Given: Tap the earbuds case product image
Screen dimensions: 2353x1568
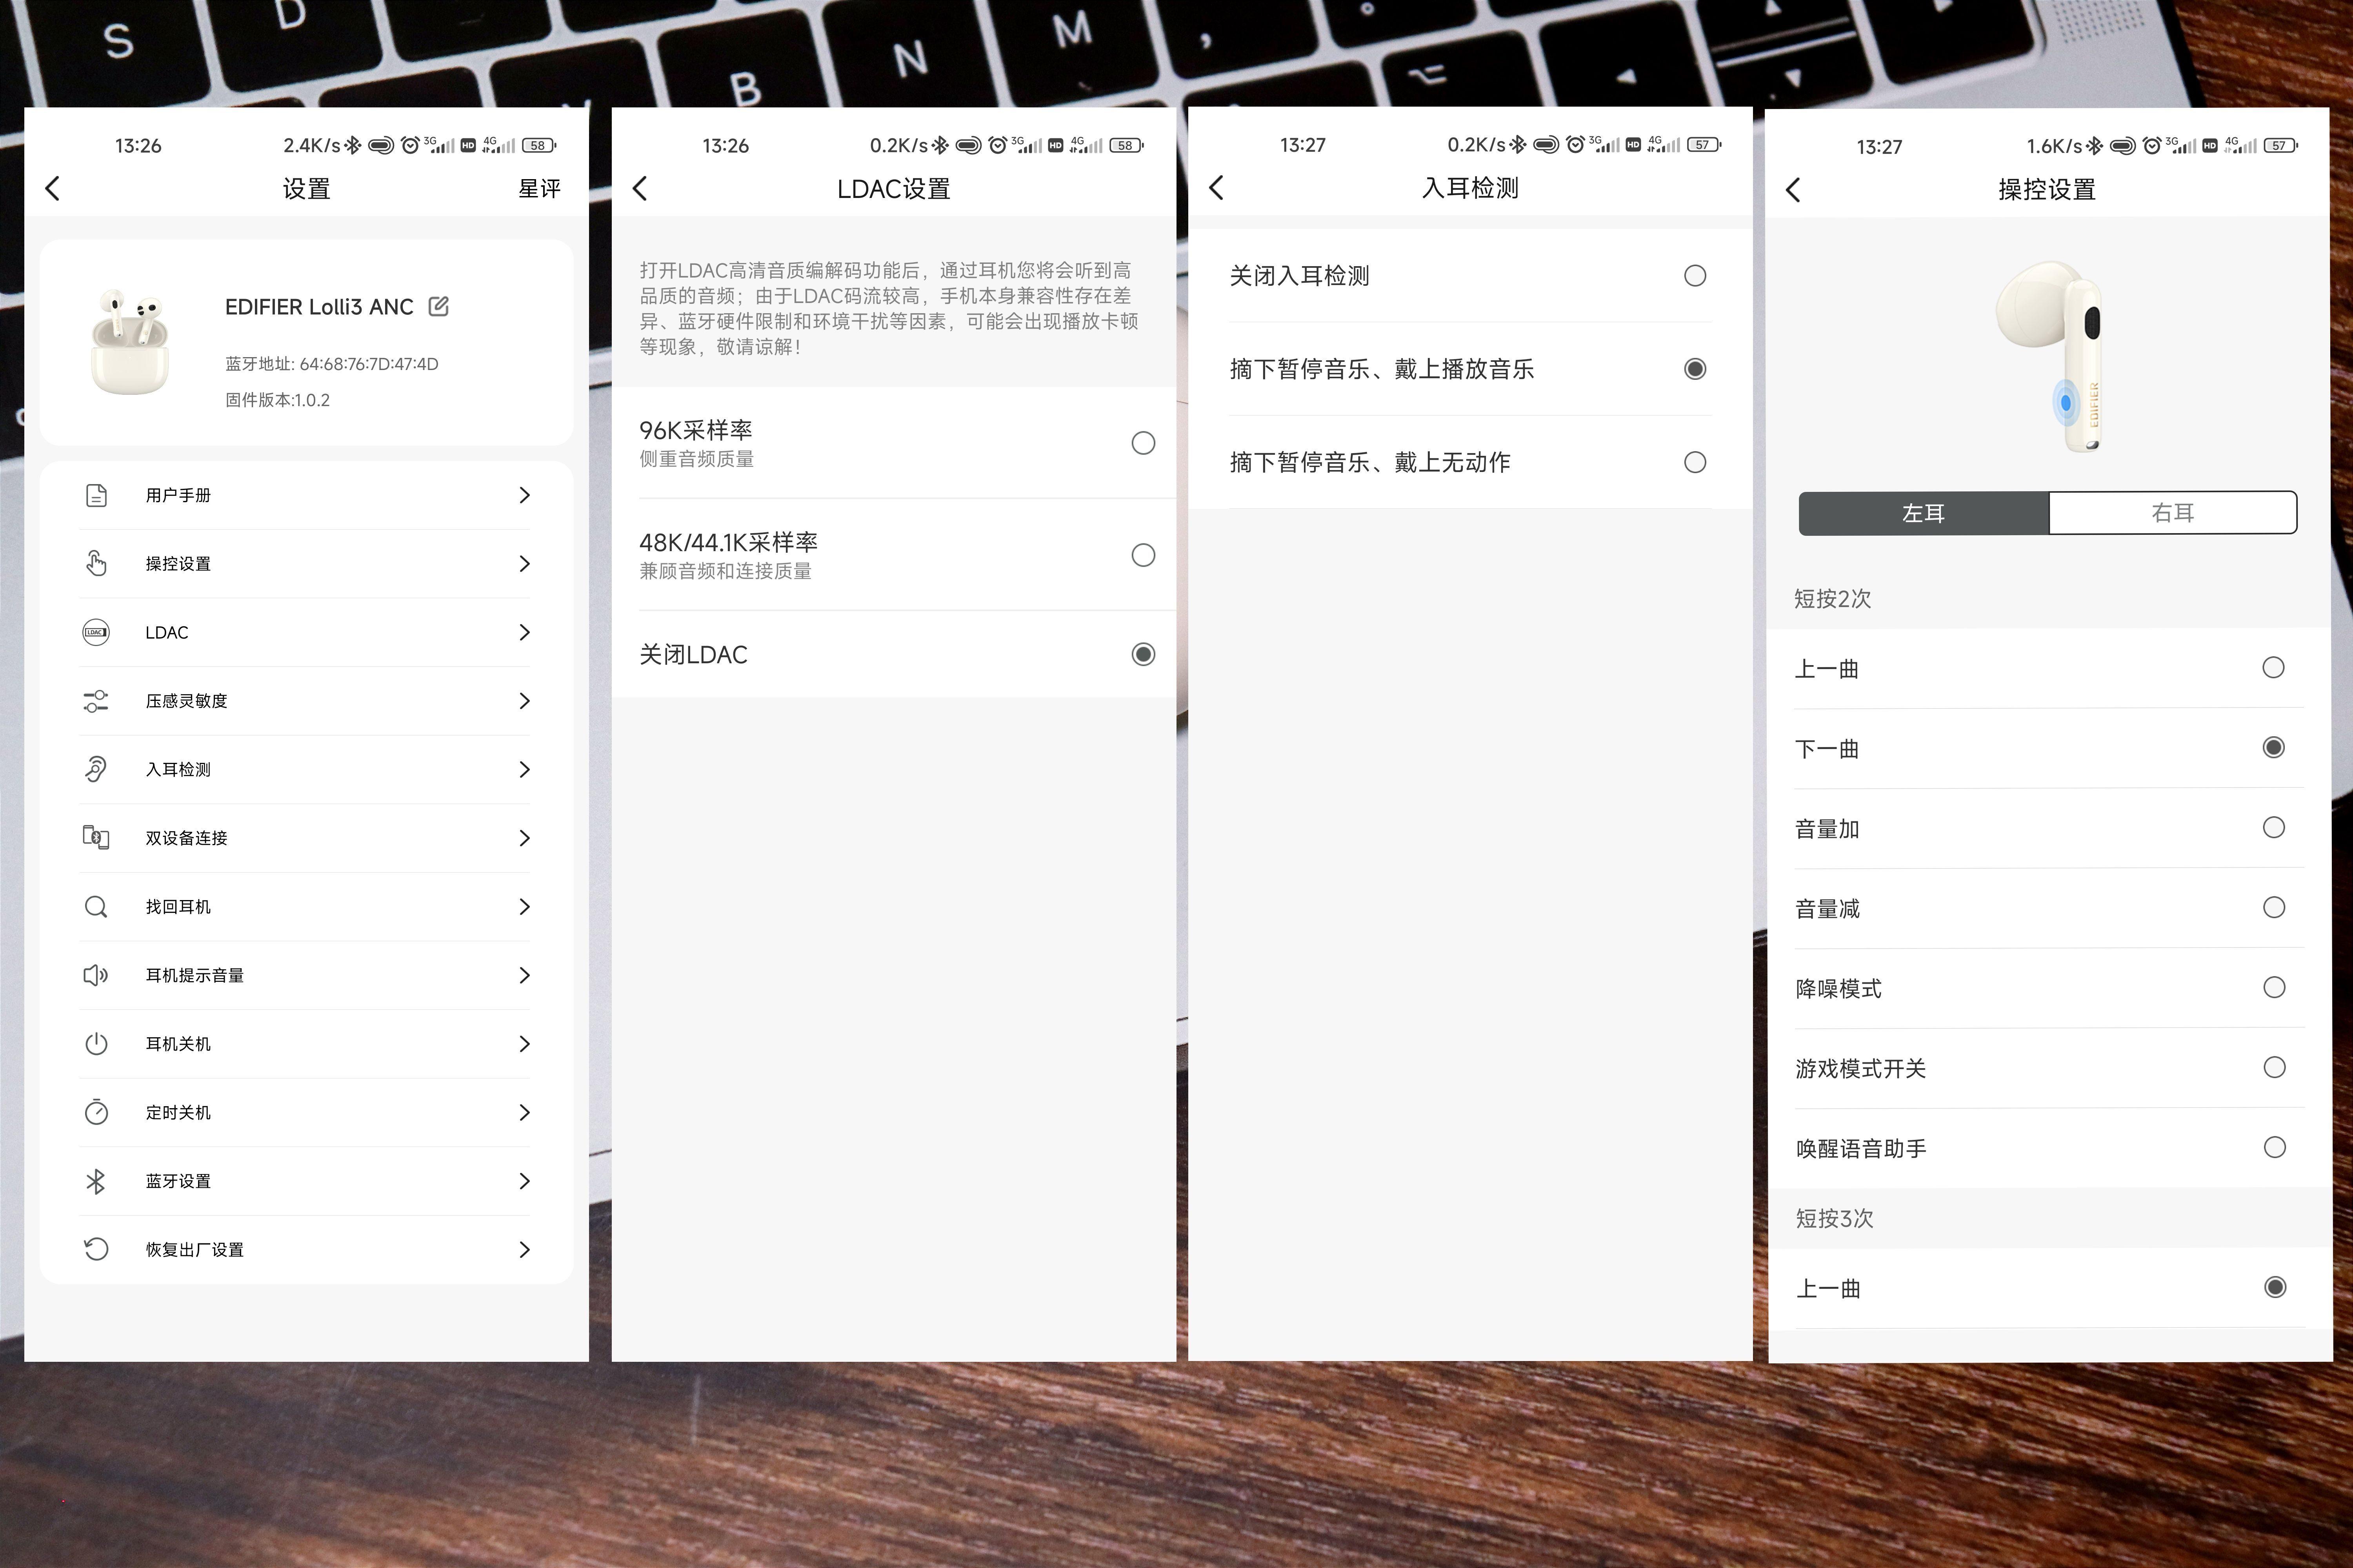Looking at the screenshot, I should point(130,342).
